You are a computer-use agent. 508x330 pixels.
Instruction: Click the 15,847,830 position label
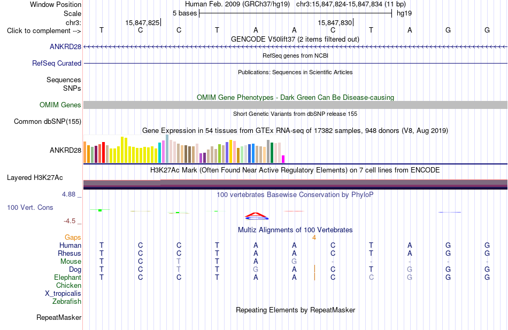[x=335, y=22]
